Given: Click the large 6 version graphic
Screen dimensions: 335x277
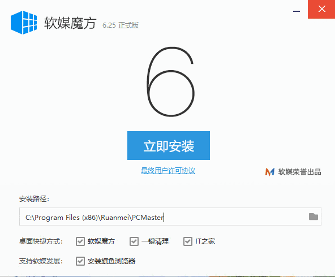Looking at the screenshot, I should click(x=170, y=81).
